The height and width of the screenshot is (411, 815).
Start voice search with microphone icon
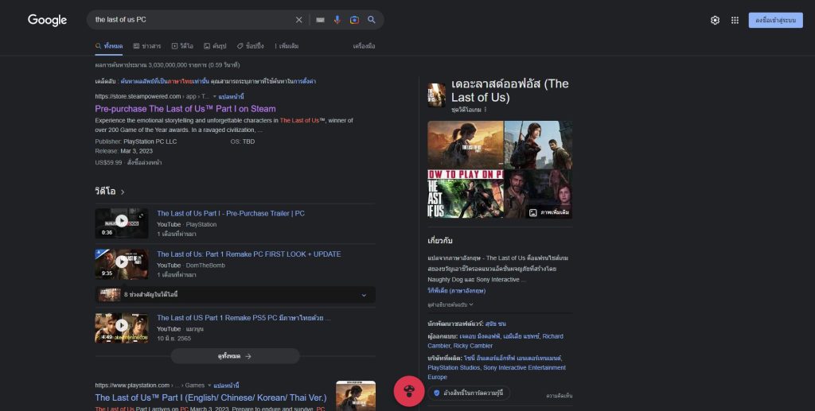coord(337,20)
